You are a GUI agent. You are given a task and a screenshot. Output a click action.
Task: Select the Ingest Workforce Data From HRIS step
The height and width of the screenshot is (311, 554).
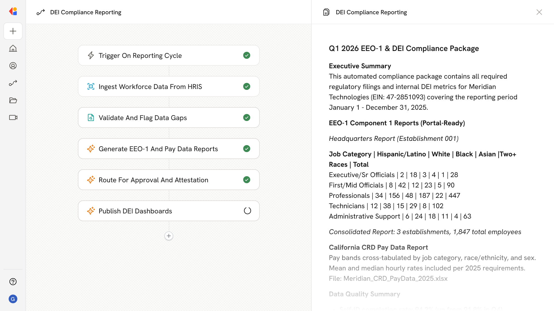pos(150,86)
